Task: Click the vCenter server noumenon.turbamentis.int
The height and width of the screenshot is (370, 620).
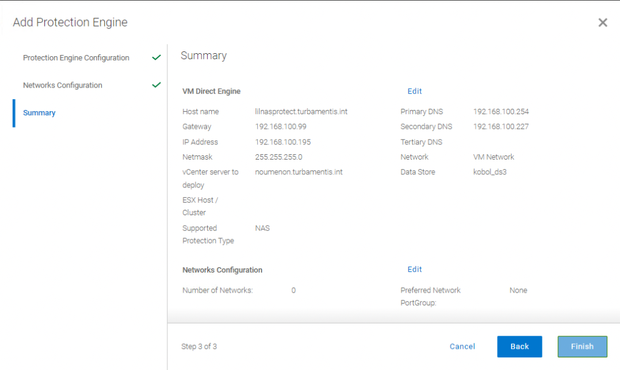Action: point(298,172)
